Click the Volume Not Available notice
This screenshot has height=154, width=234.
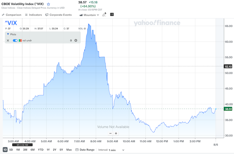(x=113, y=127)
